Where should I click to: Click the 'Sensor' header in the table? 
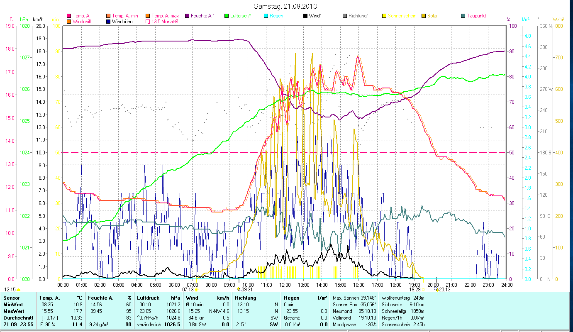coord(11,298)
